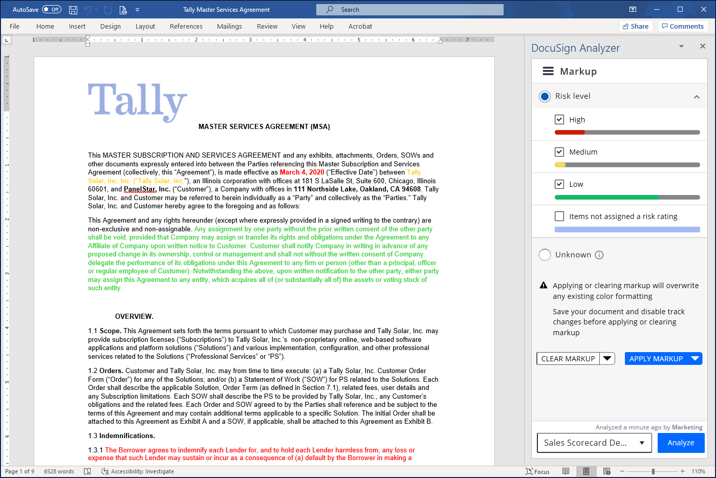Open Customize Quick Access Toolbar dropdown
Viewport: 716px width, 478px height.
click(138, 10)
